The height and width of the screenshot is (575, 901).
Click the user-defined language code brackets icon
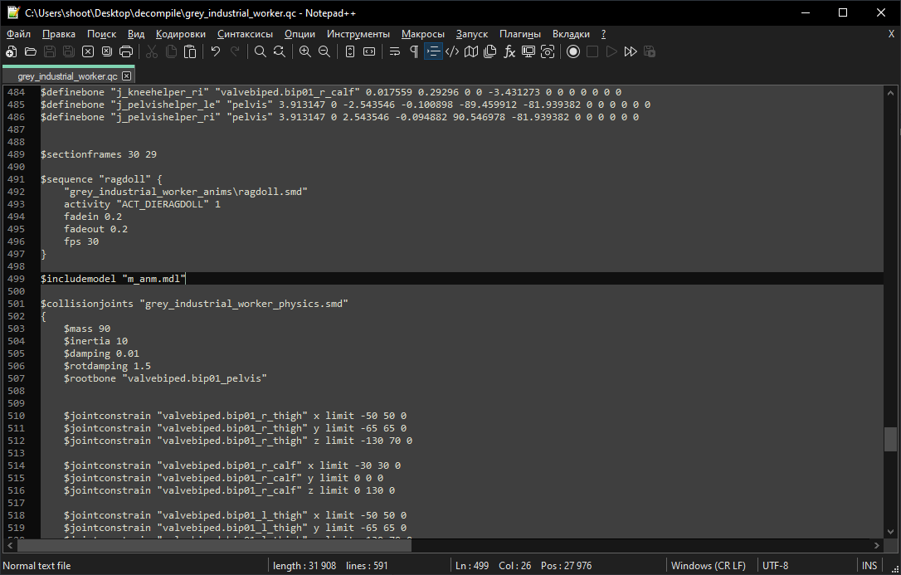point(452,51)
